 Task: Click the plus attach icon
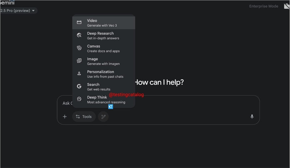click(x=65, y=117)
